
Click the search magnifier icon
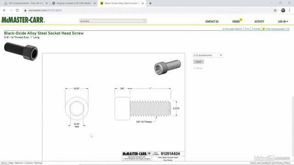coord(144,21)
